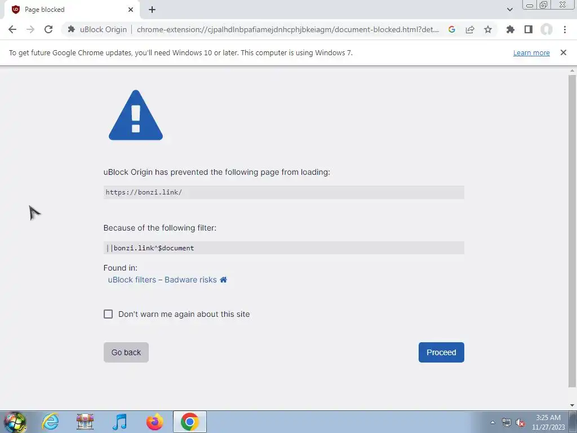Viewport: 577px width, 433px height.
Task: Click the home icon next to Badware risks
Action: pos(223,280)
